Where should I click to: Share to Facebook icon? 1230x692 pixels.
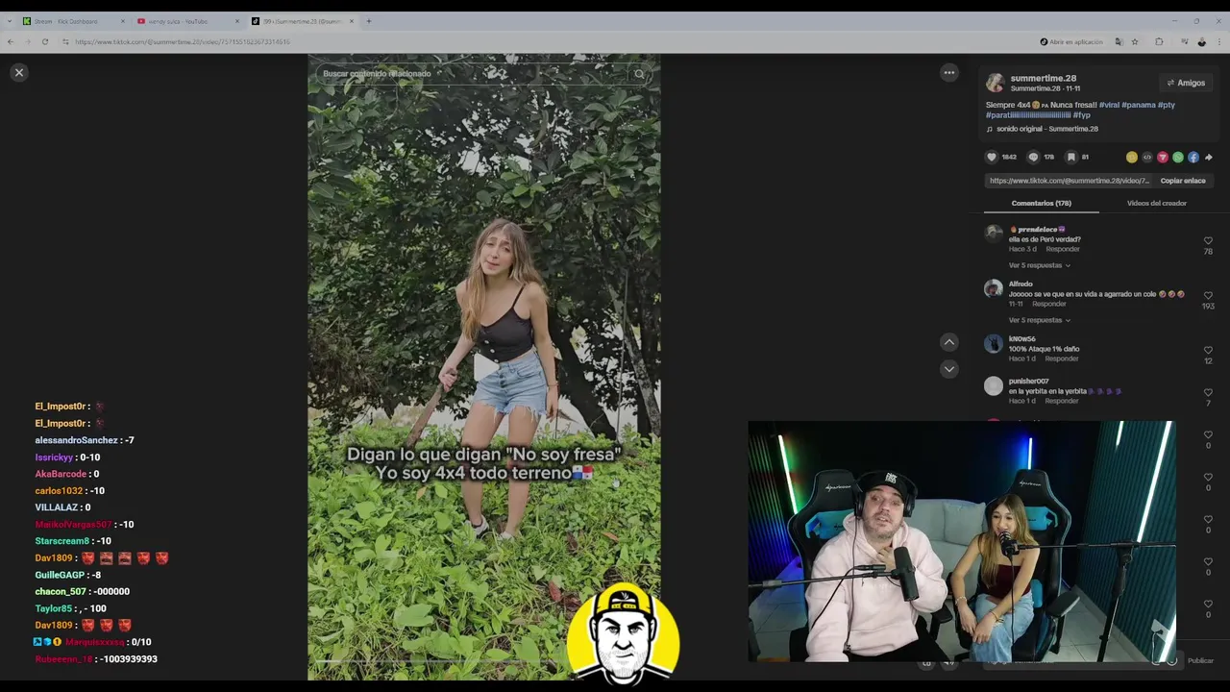(x=1193, y=157)
